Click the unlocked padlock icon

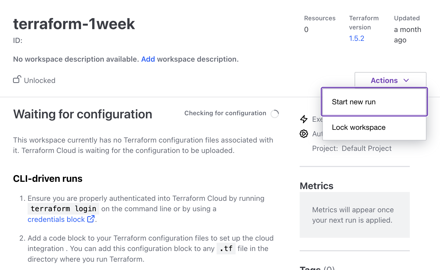[x=17, y=79]
